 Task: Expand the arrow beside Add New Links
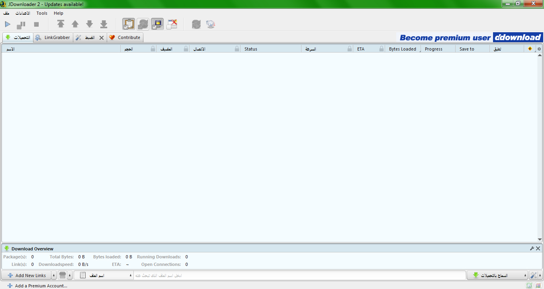(54, 275)
